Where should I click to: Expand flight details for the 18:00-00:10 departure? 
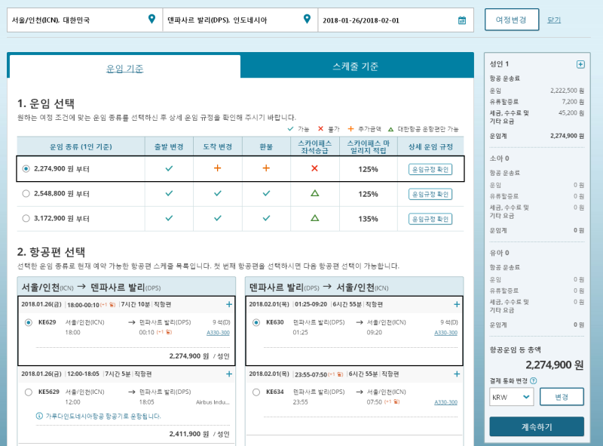(x=229, y=305)
